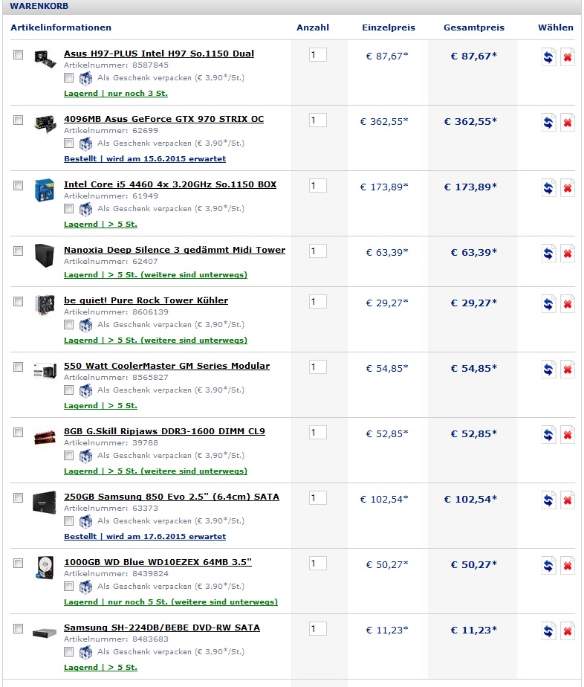Click refresh icon for GeForce GTX 970 row
Screen dimensions: 584x687
[548, 123]
